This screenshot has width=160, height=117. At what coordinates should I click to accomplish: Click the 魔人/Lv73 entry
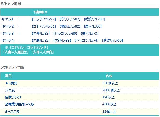pyautogui.click(x=90, y=34)
